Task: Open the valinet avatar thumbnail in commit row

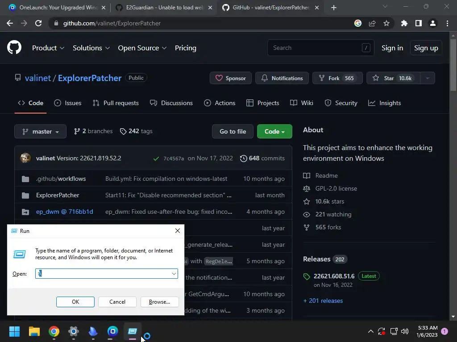Action: pos(25,158)
